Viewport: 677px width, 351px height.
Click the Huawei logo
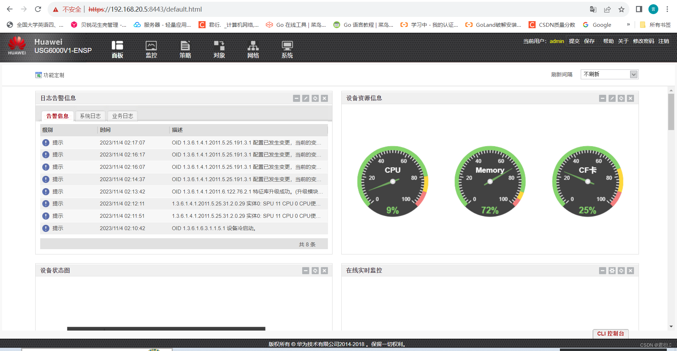17,46
